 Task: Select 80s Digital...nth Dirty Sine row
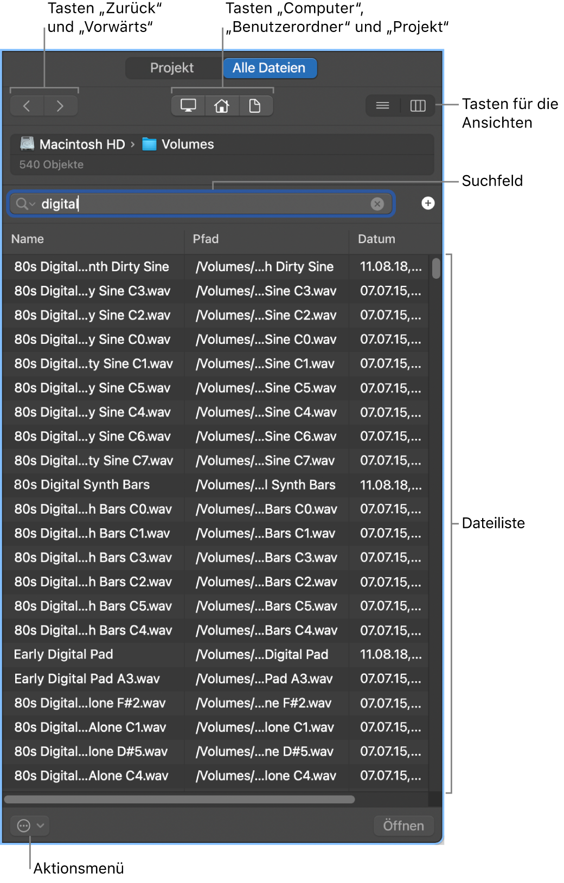[x=215, y=267]
